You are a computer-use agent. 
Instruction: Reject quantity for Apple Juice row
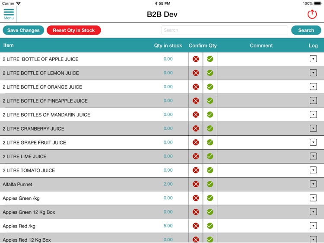click(196, 59)
